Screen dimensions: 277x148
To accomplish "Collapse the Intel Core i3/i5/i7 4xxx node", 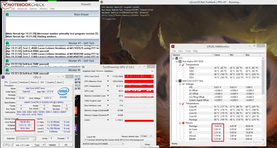I will click(177, 81).
